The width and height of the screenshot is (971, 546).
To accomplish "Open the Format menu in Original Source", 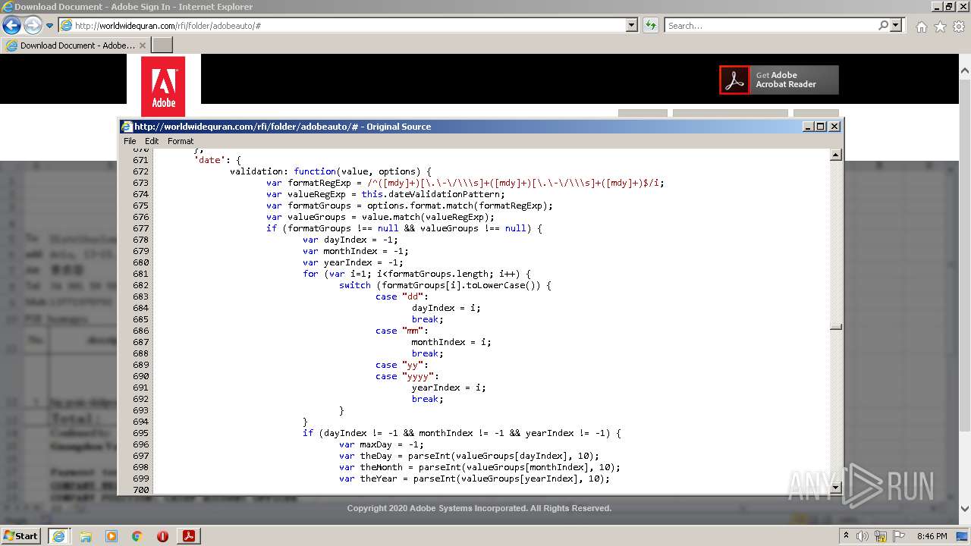I will pos(181,141).
